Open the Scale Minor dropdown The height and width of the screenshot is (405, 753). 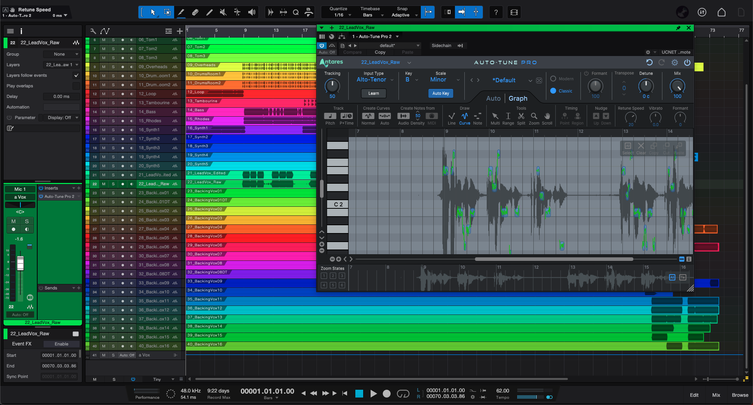[445, 80]
